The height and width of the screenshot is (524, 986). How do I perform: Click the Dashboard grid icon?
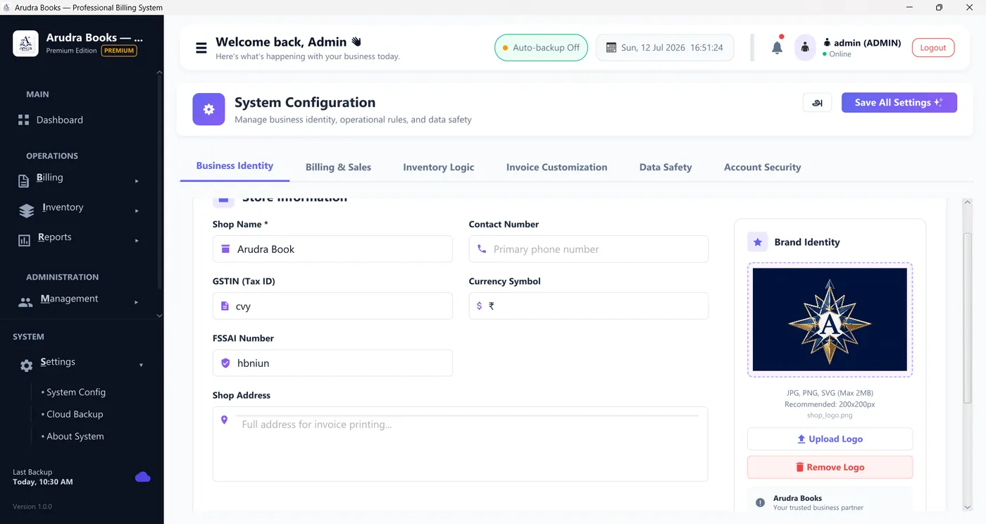pos(24,120)
